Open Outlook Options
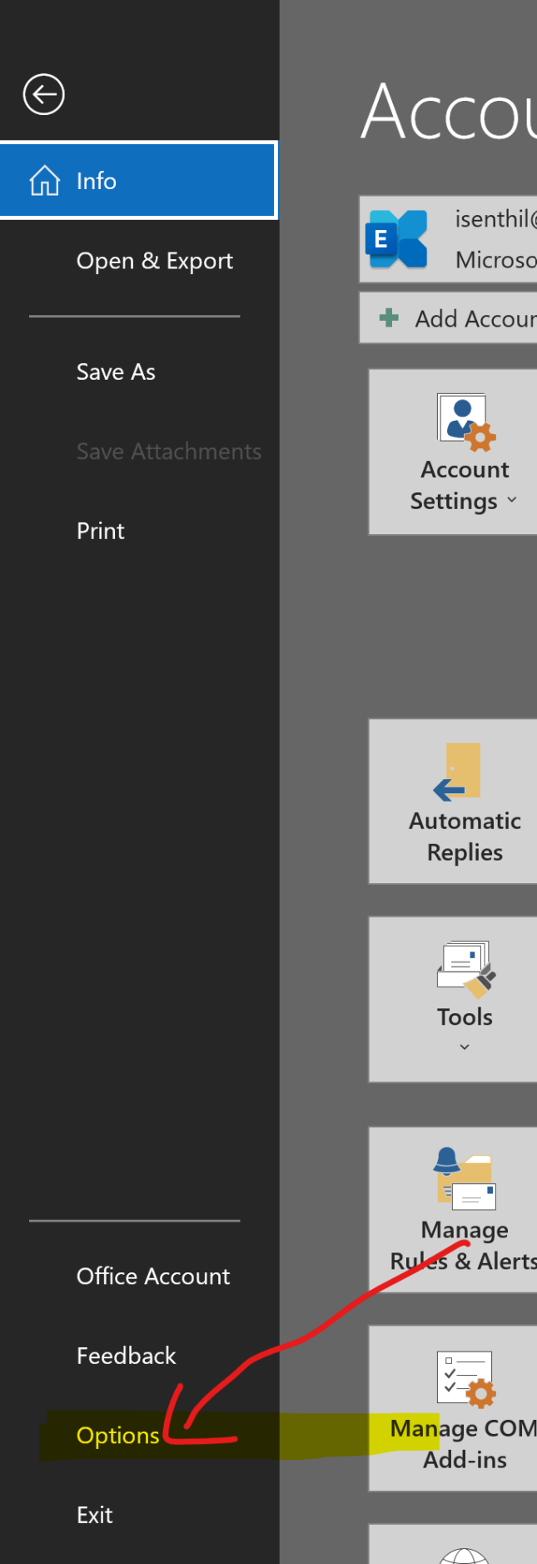 click(x=117, y=1435)
